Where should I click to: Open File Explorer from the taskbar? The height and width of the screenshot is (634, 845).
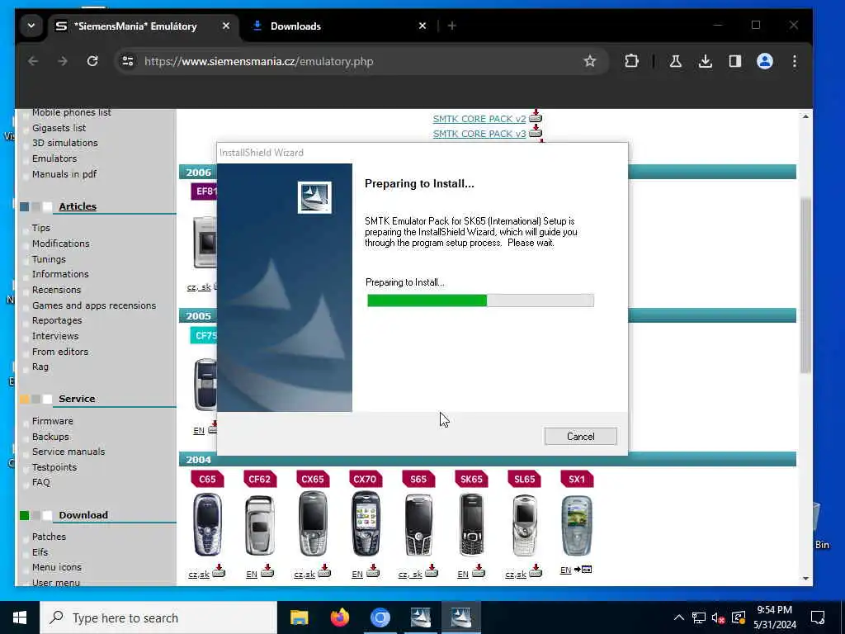(299, 617)
